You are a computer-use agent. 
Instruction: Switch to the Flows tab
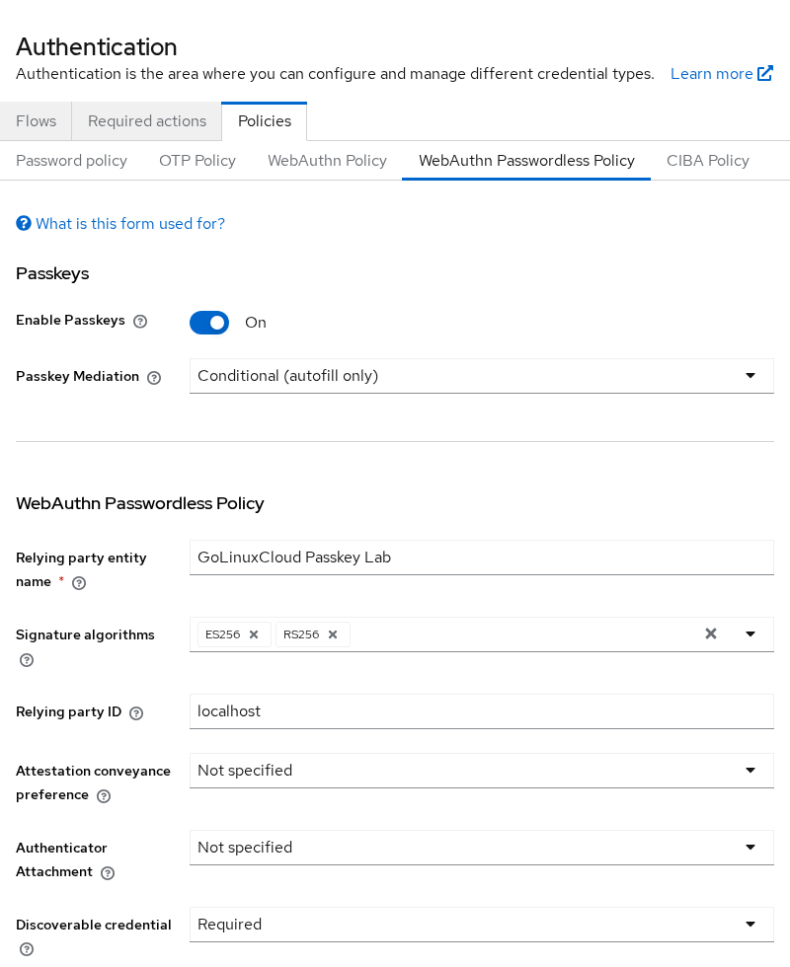pos(36,120)
